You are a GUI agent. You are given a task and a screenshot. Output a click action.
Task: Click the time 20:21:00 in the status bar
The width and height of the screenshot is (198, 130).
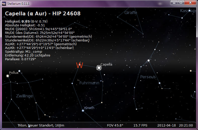tap(186, 125)
